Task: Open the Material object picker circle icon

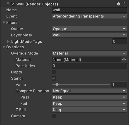Action: coord(124,60)
